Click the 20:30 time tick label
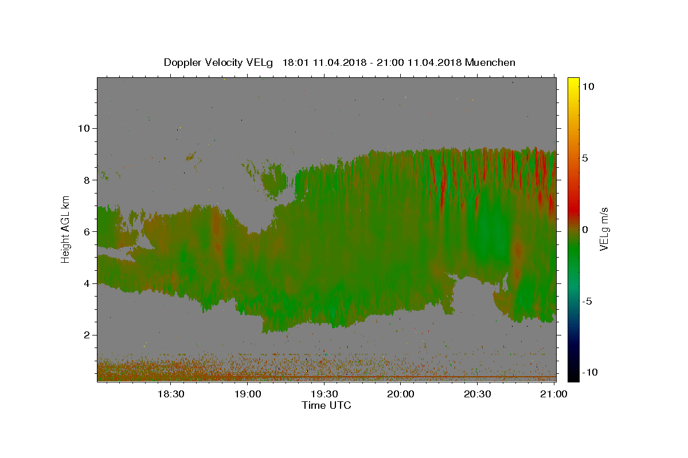The height and width of the screenshot is (458, 688). click(477, 394)
